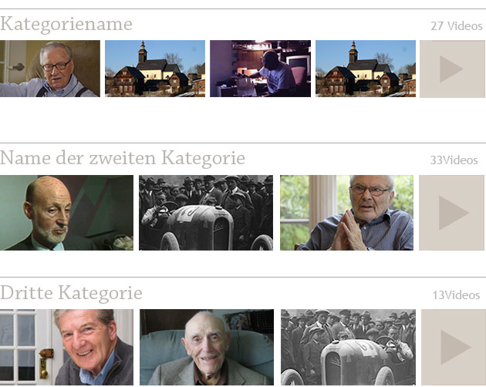
Task: Open the purple-tinted thumbnail of man at desk
Action: click(x=261, y=69)
